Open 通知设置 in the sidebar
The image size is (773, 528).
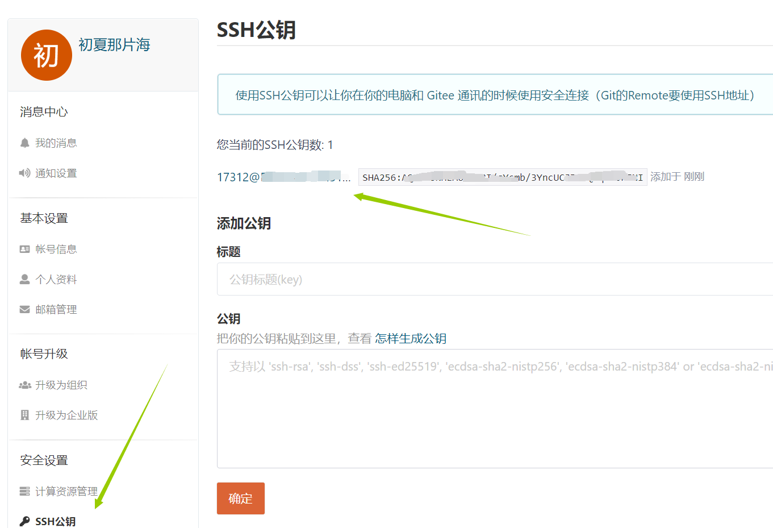(x=56, y=173)
